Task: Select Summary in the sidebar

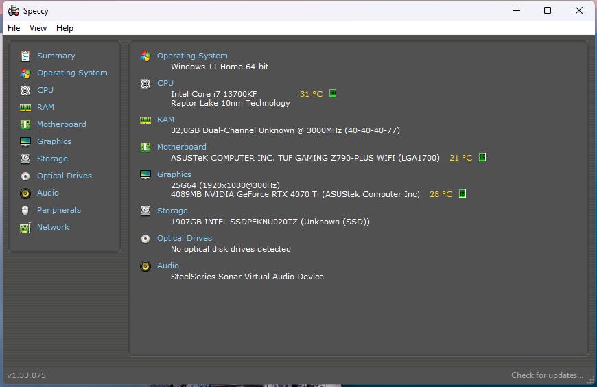Action: [x=56, y=56]
